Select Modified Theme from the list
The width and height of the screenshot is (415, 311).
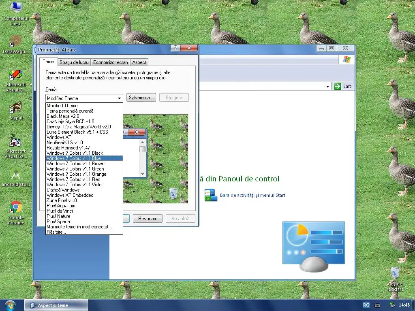coord(84,106)
